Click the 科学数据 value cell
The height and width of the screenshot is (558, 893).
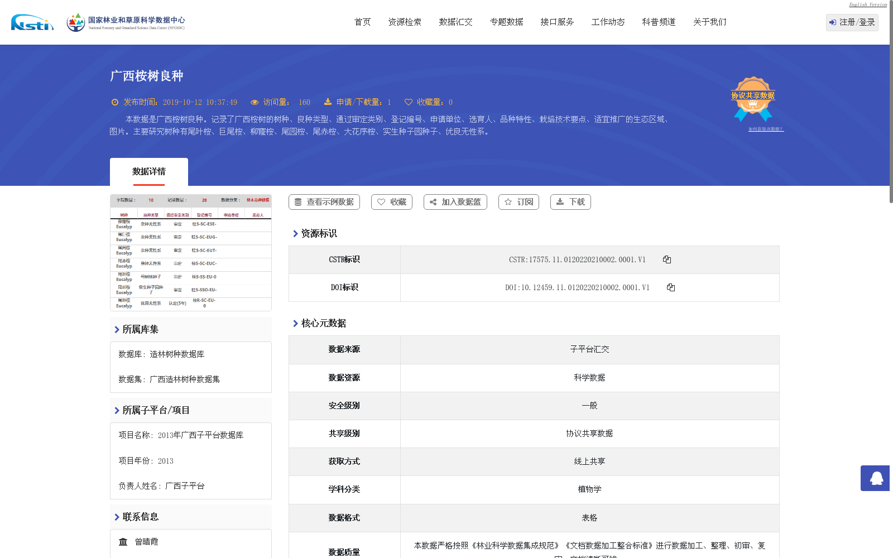[x=590, y=378]
